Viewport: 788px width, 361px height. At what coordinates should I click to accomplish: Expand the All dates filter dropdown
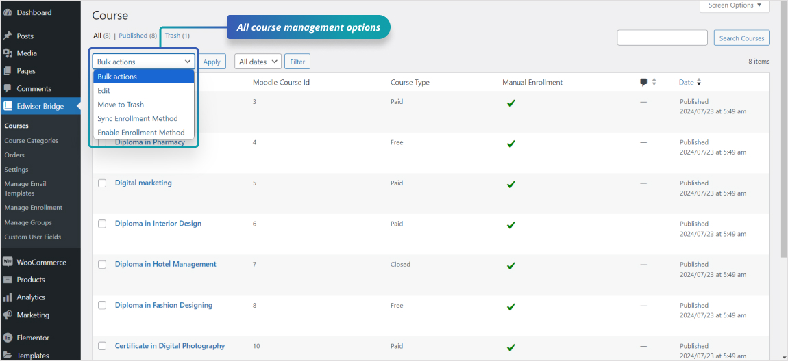point(258,62)
